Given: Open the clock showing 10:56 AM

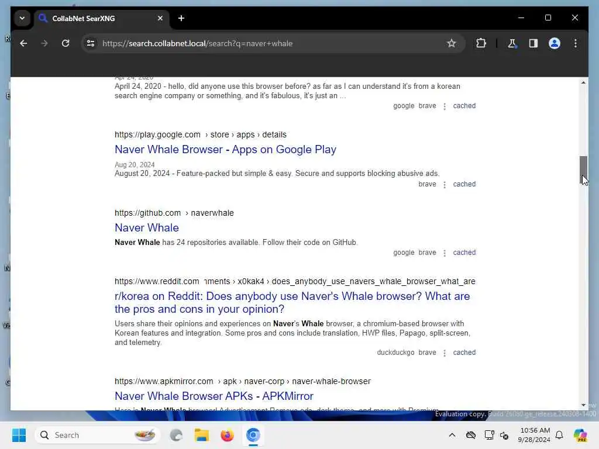Looking at the screenshot, I should [x=534, y=435].
